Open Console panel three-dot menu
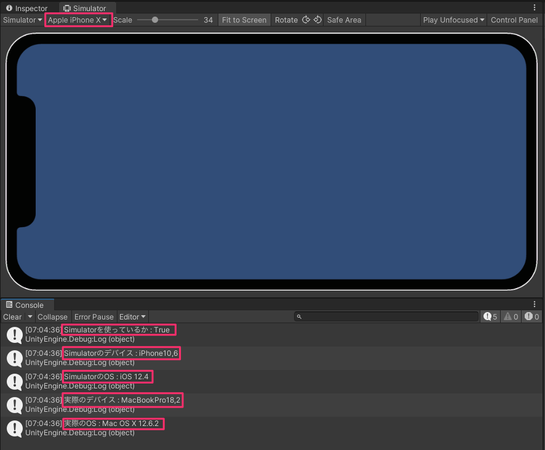Screen dimensions: 545x450 point(535,304)
